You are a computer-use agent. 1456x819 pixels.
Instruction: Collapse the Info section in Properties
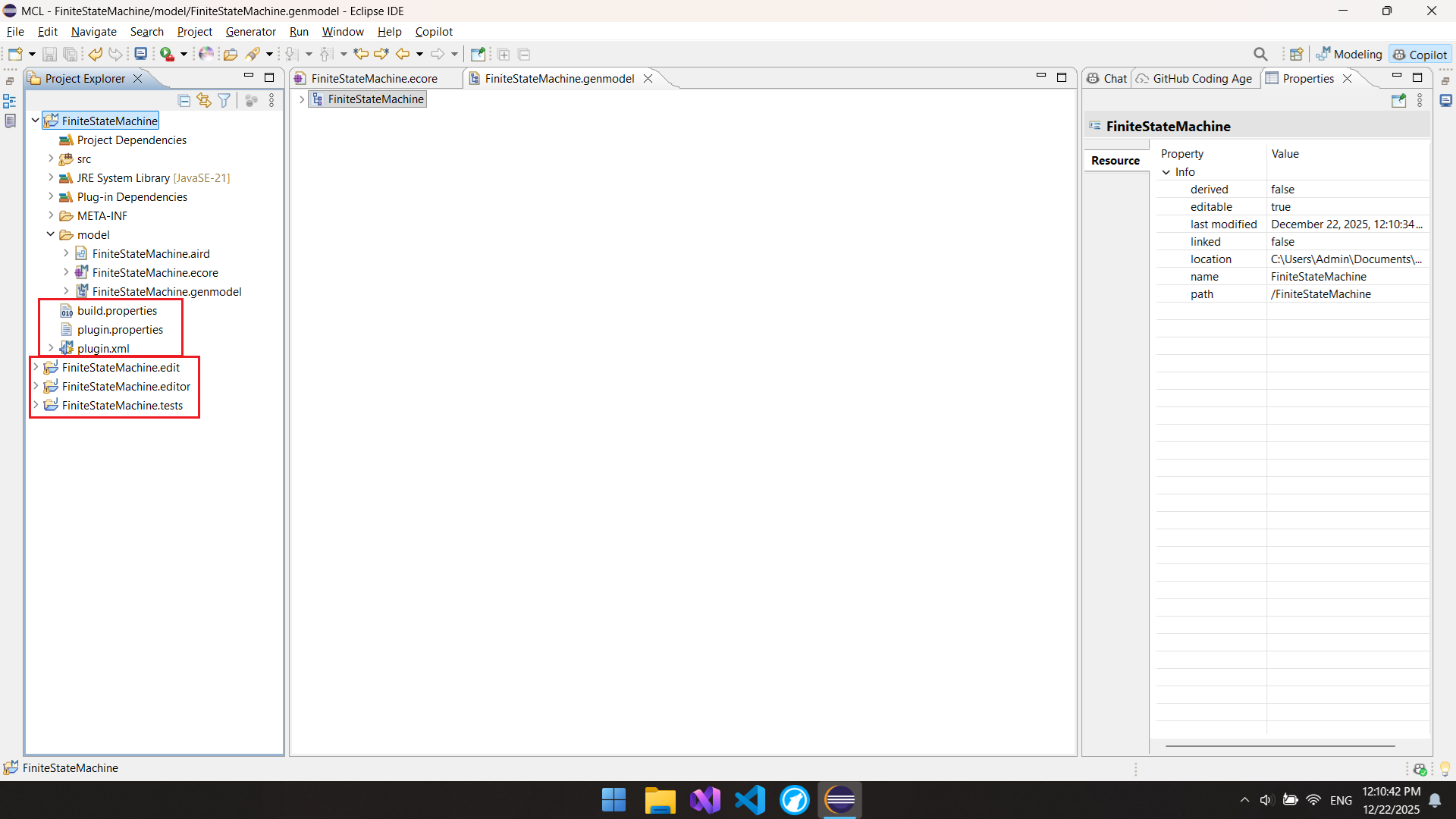[1166, 172]
